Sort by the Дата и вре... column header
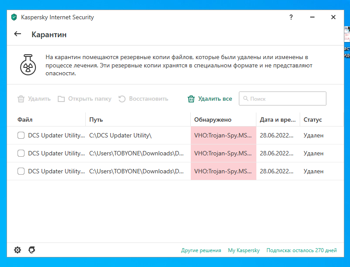This screenshot has height=267, width=350. point(277,119)
